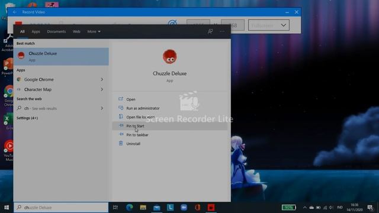Open the search options ellipsis menu

tap(222, 31)
